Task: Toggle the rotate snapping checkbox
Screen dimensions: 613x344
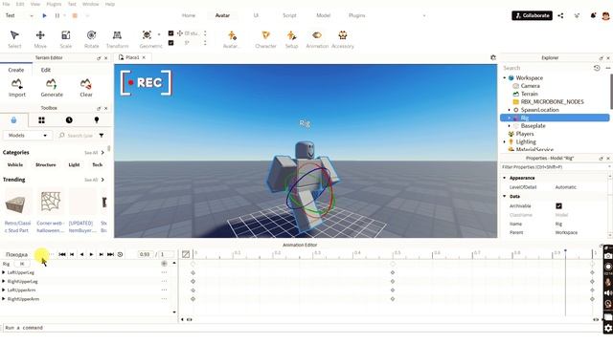Action: point(170,43)
